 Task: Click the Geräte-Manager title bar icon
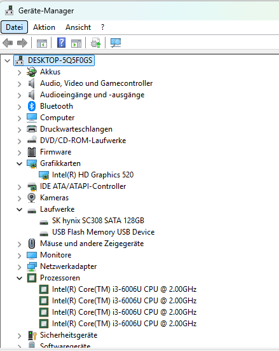10,11
